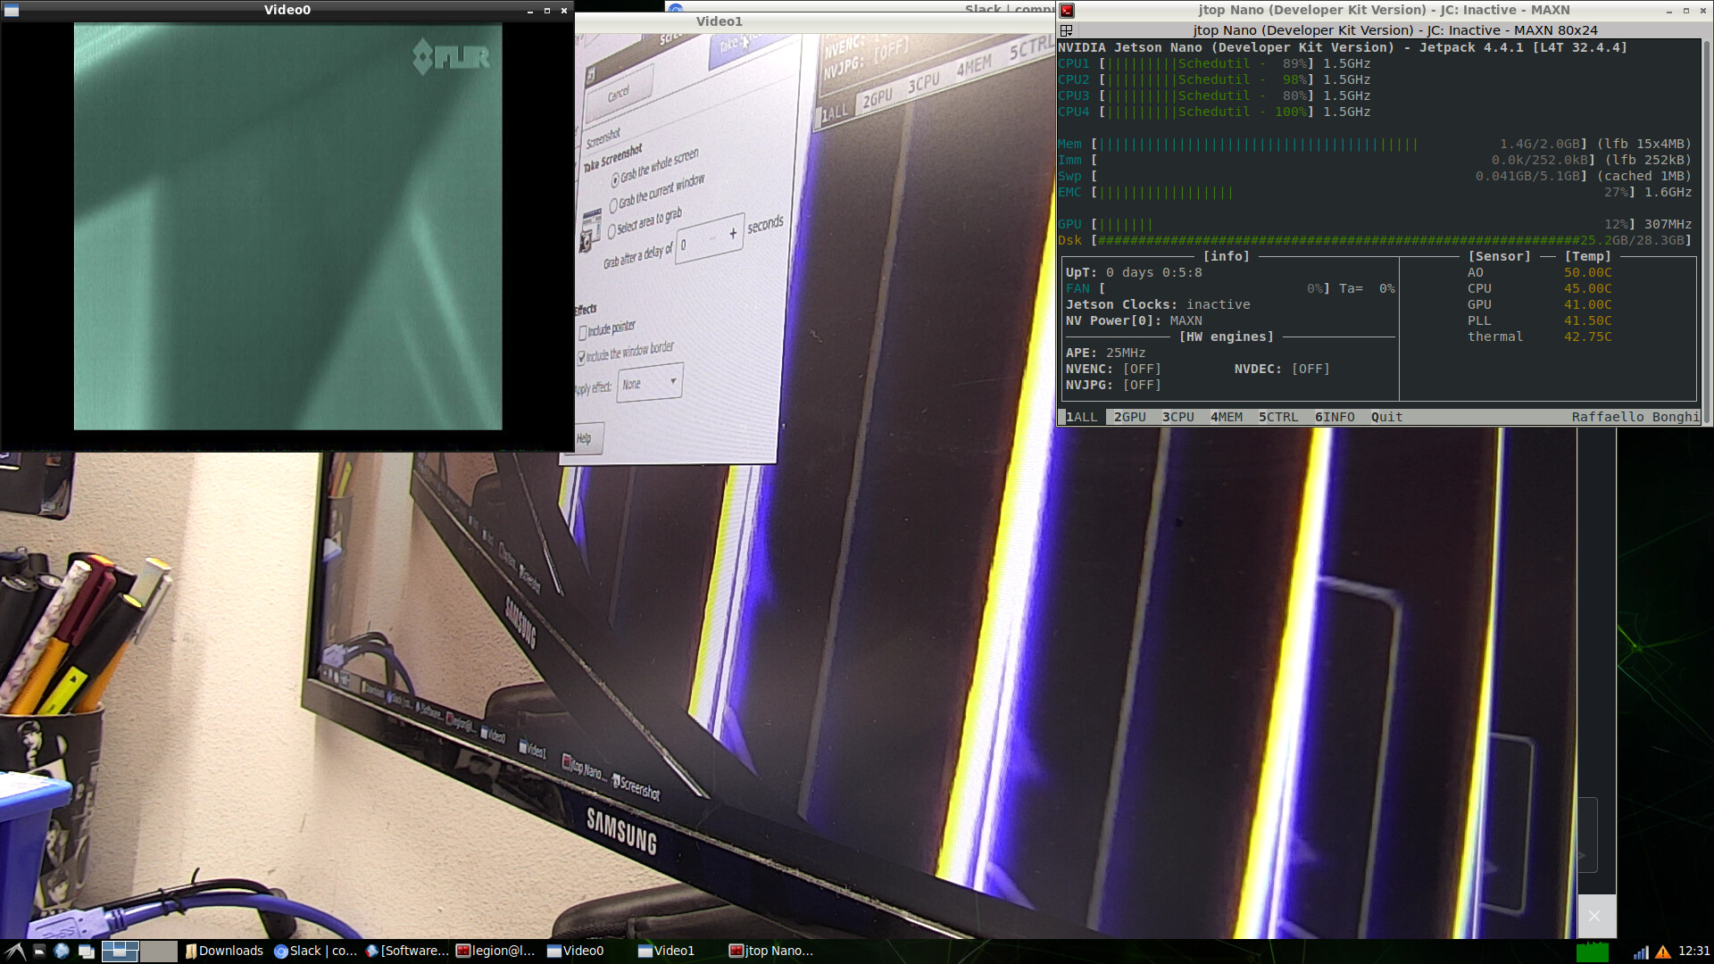The width and height of the screenshot is (1714, 964).
Task: Click the 'CPU4' label in jtop
Action: 1074,112
